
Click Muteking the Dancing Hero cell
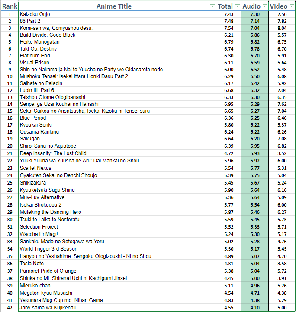[x=117, y=212]
